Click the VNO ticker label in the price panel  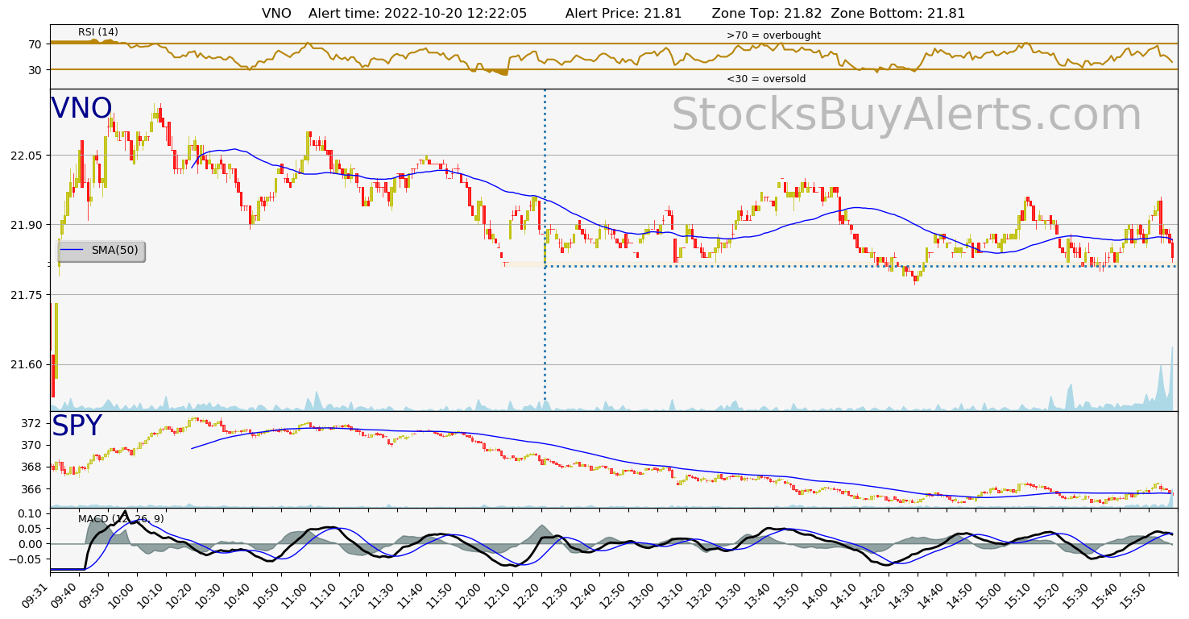[81, 109]
